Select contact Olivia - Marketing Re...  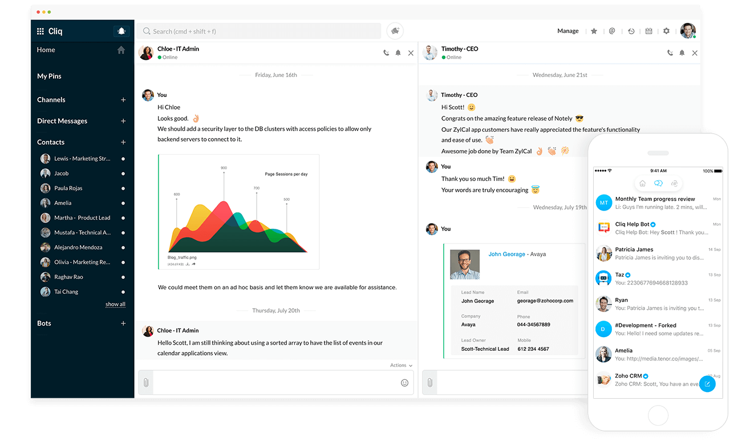point(82,262)
